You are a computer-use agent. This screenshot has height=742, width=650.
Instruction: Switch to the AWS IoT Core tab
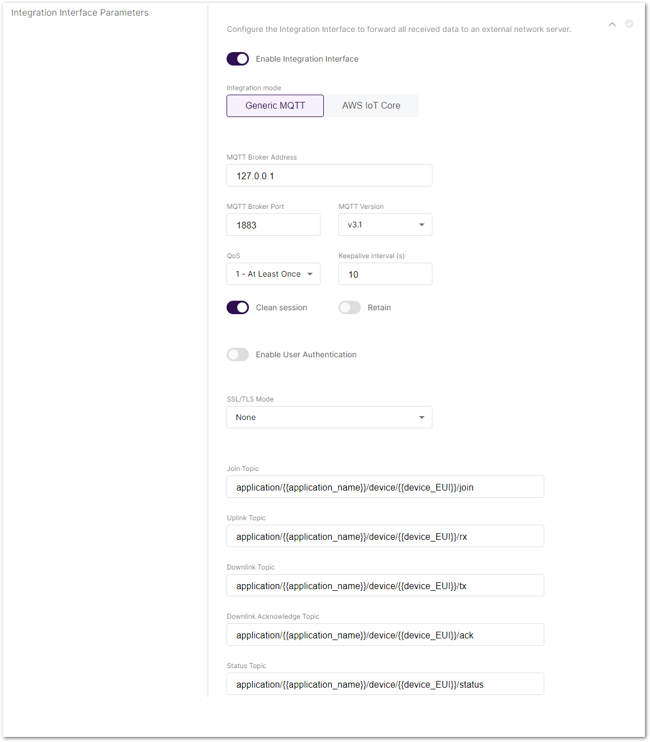pyautogui.click(x=371, y=106)
